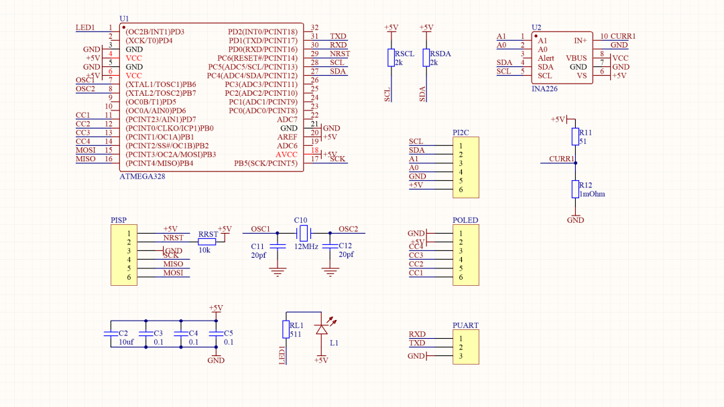Viewport: 724px width, 407px height.
Task: Select the C3 capacitor symbol
Action: coord(146,334)
